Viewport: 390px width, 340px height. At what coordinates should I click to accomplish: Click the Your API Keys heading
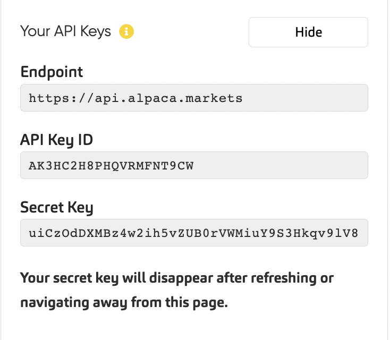(x=65, y=31)
